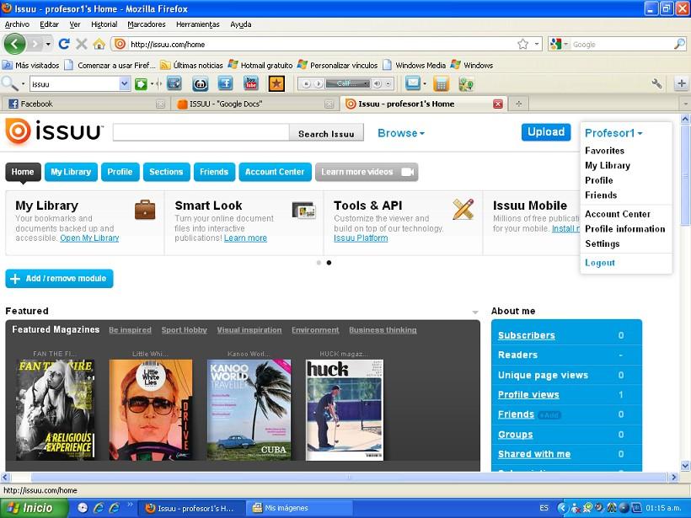Open the Account Center navigation button

click(275, 172)
